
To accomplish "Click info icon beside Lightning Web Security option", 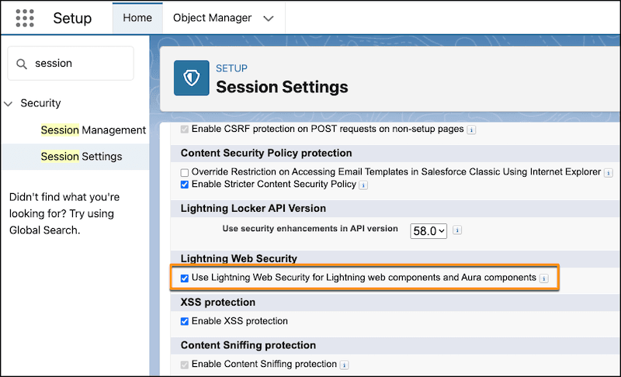I will click(544, 278).
